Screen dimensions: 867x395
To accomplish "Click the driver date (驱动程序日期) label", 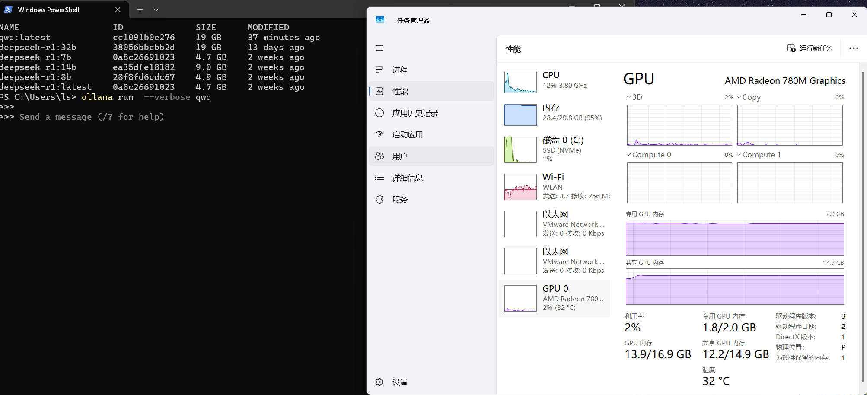I will click(x=796, y=327).
